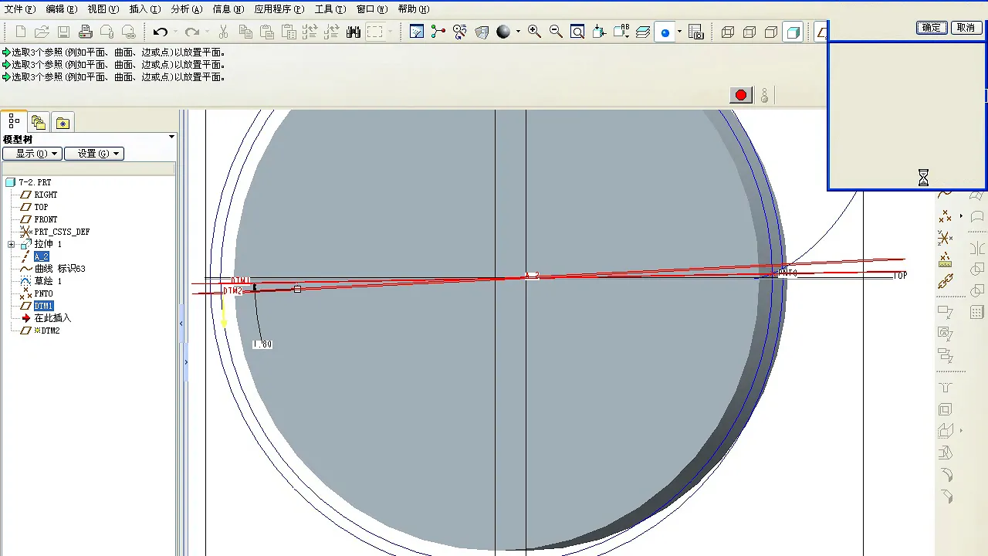Click the 确定 button
The height and width of the screenshot is (556, 988).
point(932,27)
